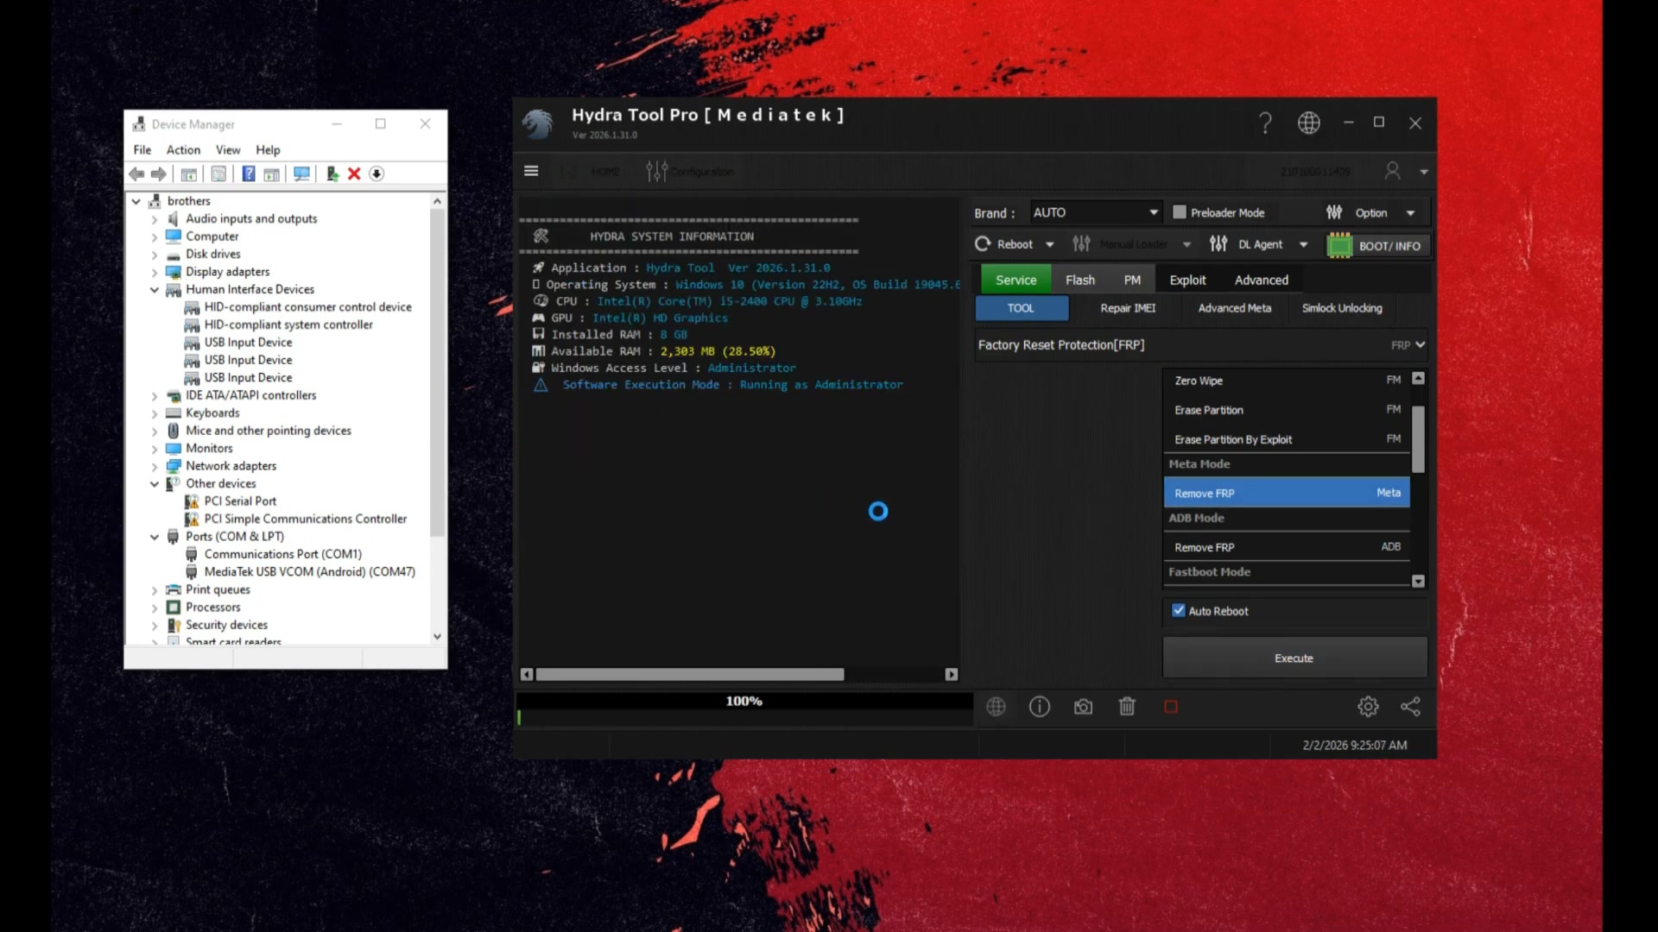Screen dimensions: 1658x932
Task: Open the account dropdown arrow in Hydra
Action: tap(1423, 172)
